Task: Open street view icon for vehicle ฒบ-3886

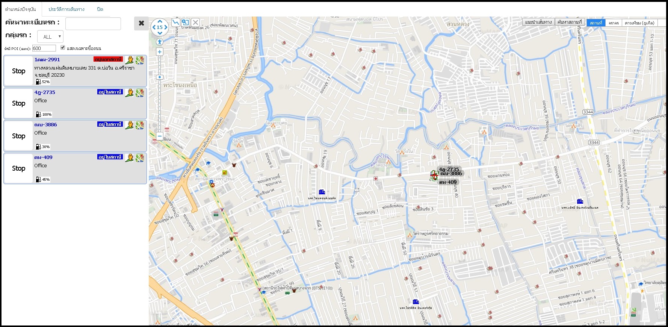Action: coord(130,125)
